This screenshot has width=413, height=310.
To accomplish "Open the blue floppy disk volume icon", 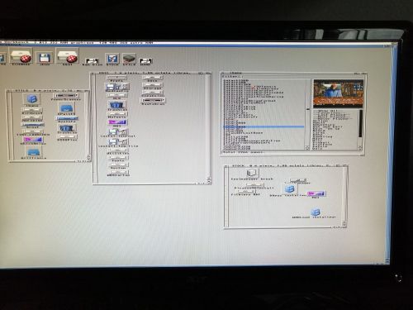I will [44, 58].
